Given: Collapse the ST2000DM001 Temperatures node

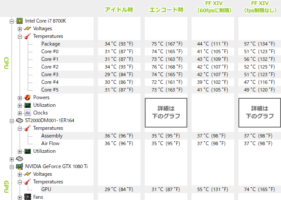Looking at the screenshot, I should click(20, 129).
